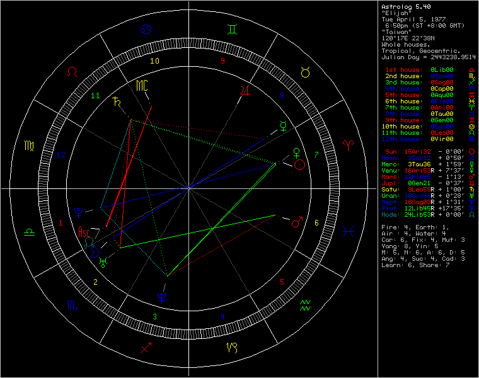Click the Virgo zodiac glyph on wheel

click(29, 146)
